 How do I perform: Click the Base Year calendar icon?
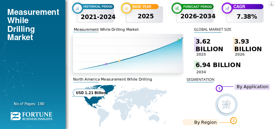(x=126, y=8)
